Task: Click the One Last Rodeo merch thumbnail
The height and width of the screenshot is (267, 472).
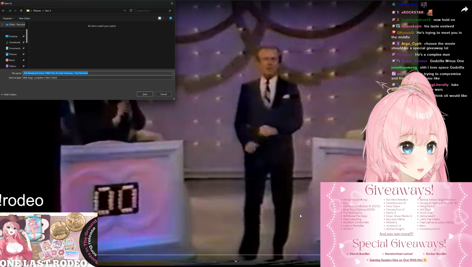Action: (49, 240)
